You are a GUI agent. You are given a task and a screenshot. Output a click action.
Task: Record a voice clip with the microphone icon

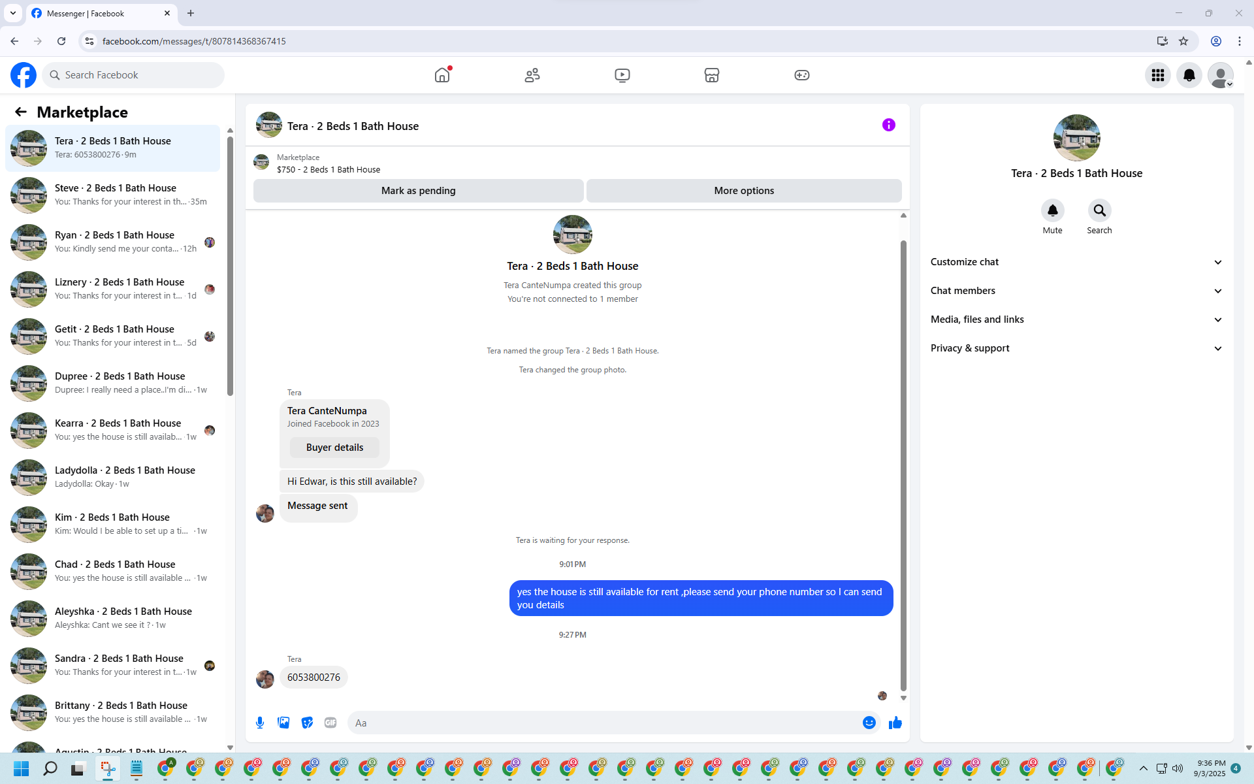260,723
